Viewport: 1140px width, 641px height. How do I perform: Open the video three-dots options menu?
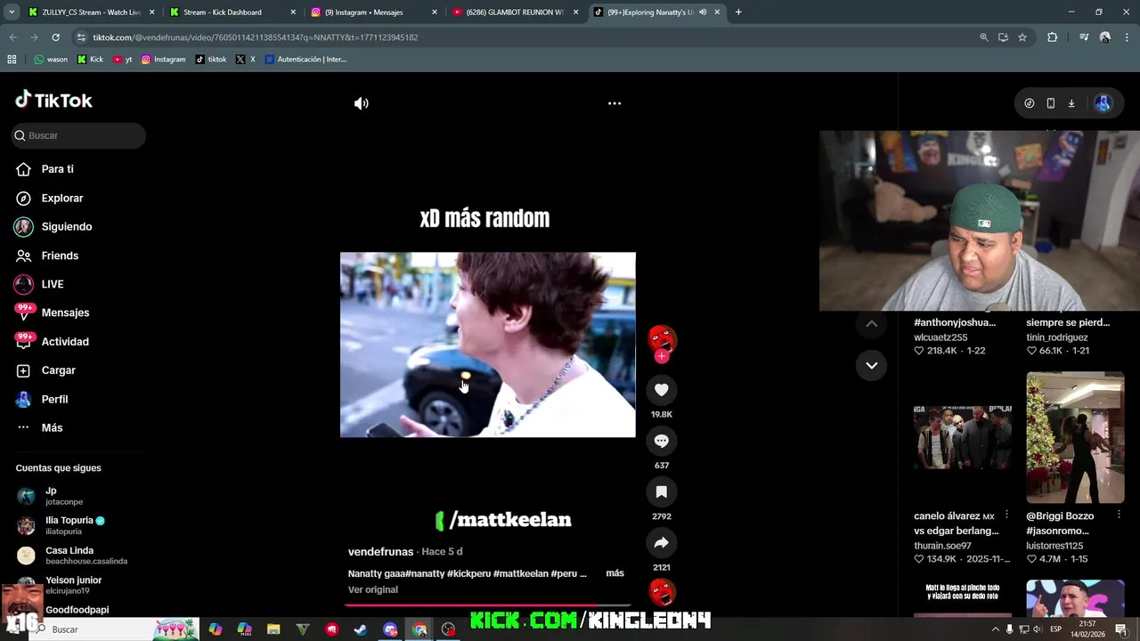pyautogui.click(x=615, y=103)
